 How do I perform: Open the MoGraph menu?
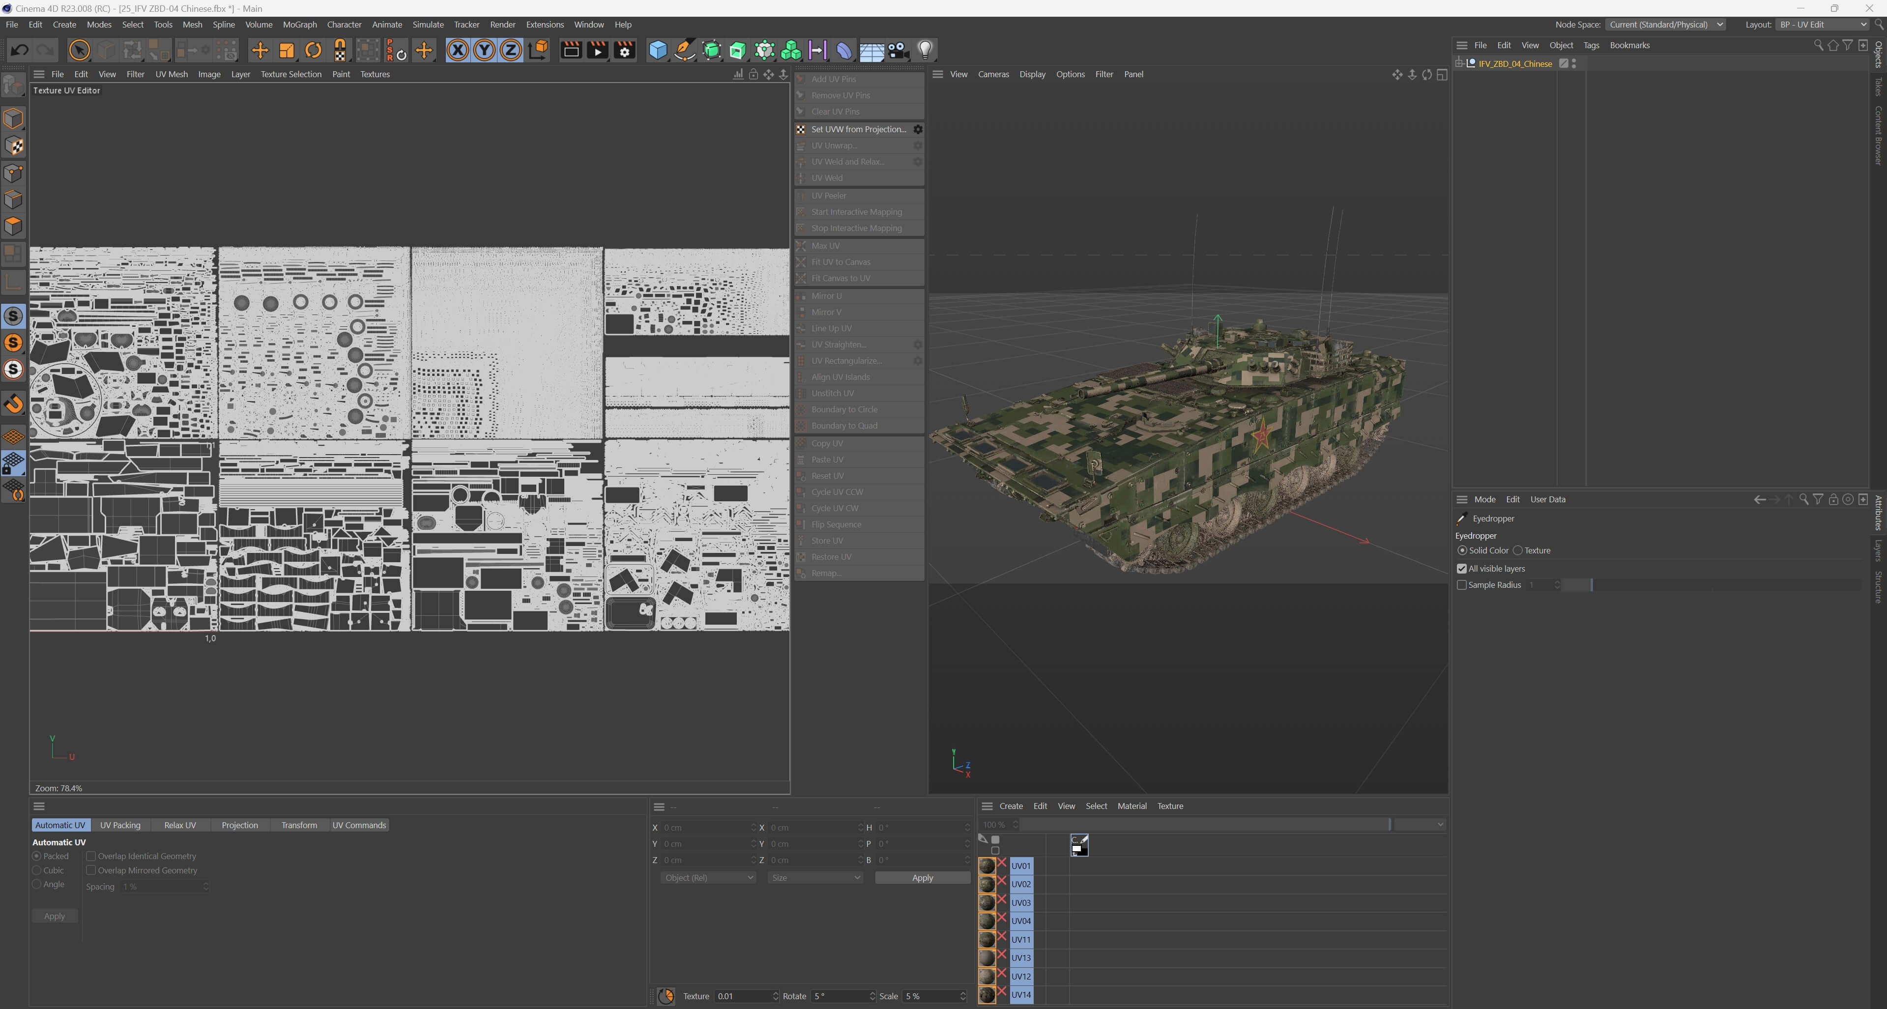tap(300, 24)
